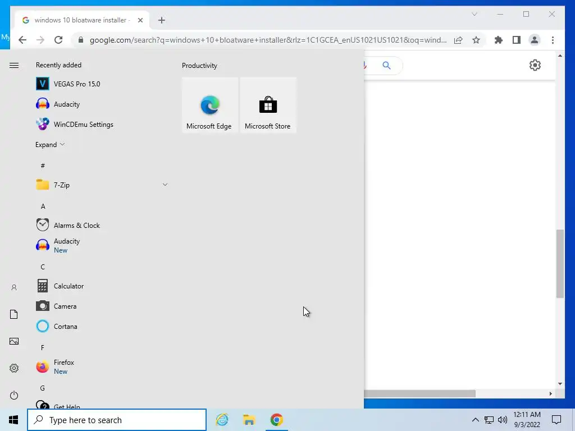This screenshot has height=431, width=575.
Task: Close the windows 10 bloatware installer tab
Action: pos(140,20)
